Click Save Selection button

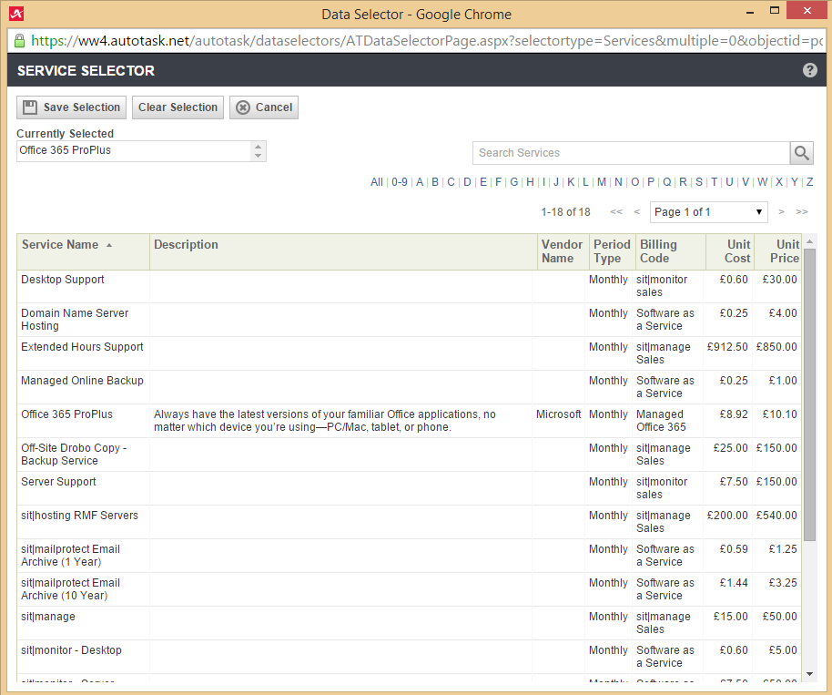tap(72, 107)
